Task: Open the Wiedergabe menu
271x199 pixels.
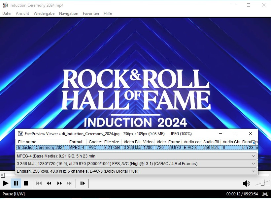Action: [x=44, y=14]
